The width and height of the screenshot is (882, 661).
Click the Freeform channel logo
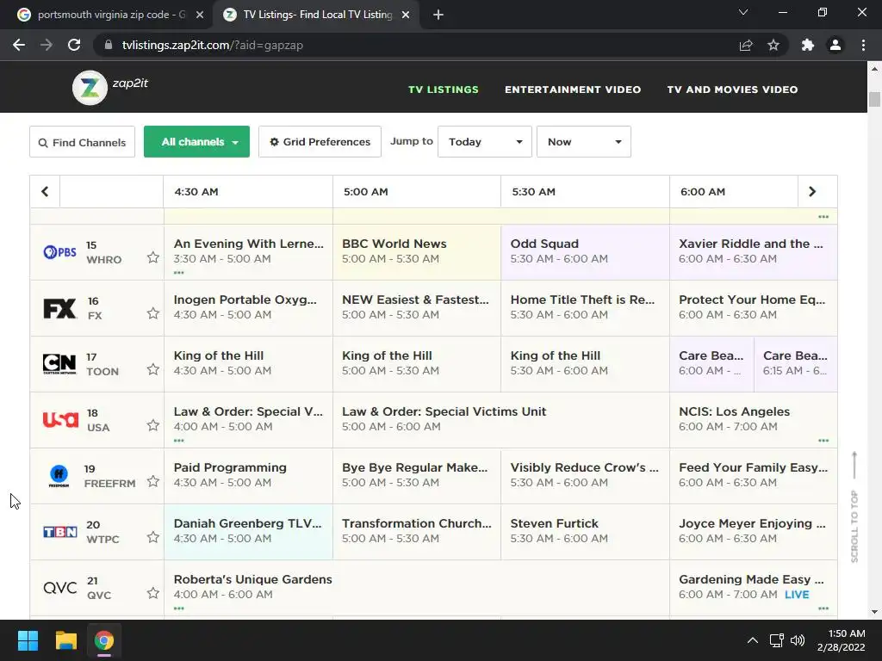(x=59, y=475)
